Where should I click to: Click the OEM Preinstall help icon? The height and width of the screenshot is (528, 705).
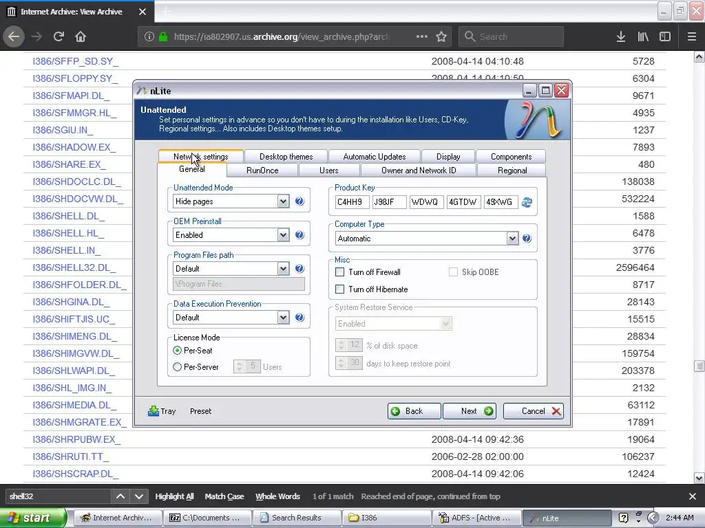click(x=299, y=235)
